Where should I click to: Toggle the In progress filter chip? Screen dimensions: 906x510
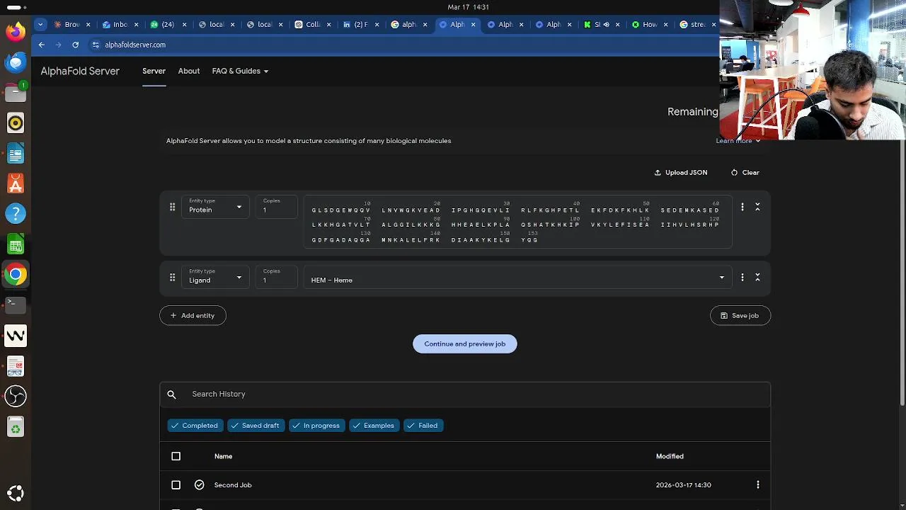(x=316, y=426)
